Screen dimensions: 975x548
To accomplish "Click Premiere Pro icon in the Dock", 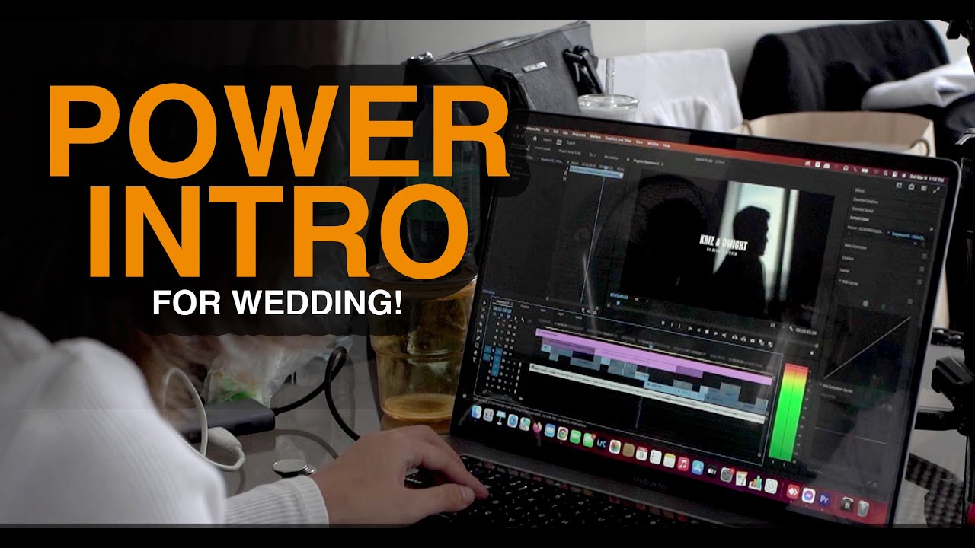I will click(824, 499).
